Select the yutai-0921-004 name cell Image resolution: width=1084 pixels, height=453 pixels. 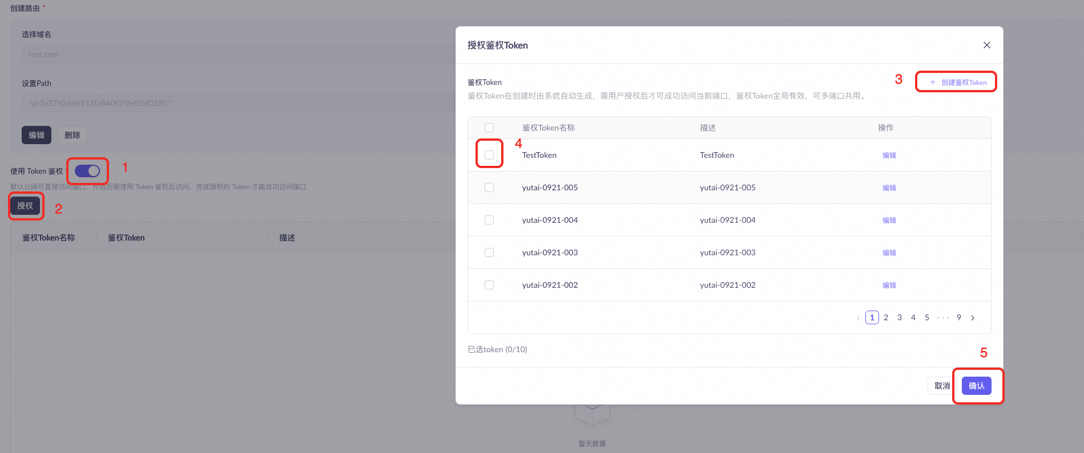point(550,220)
